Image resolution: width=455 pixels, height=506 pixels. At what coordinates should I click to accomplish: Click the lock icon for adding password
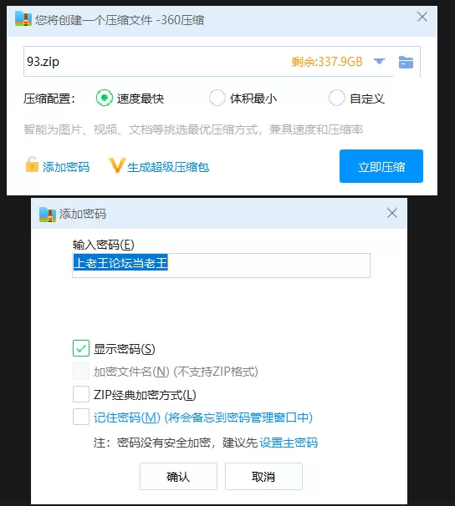(x=32, y=164)
